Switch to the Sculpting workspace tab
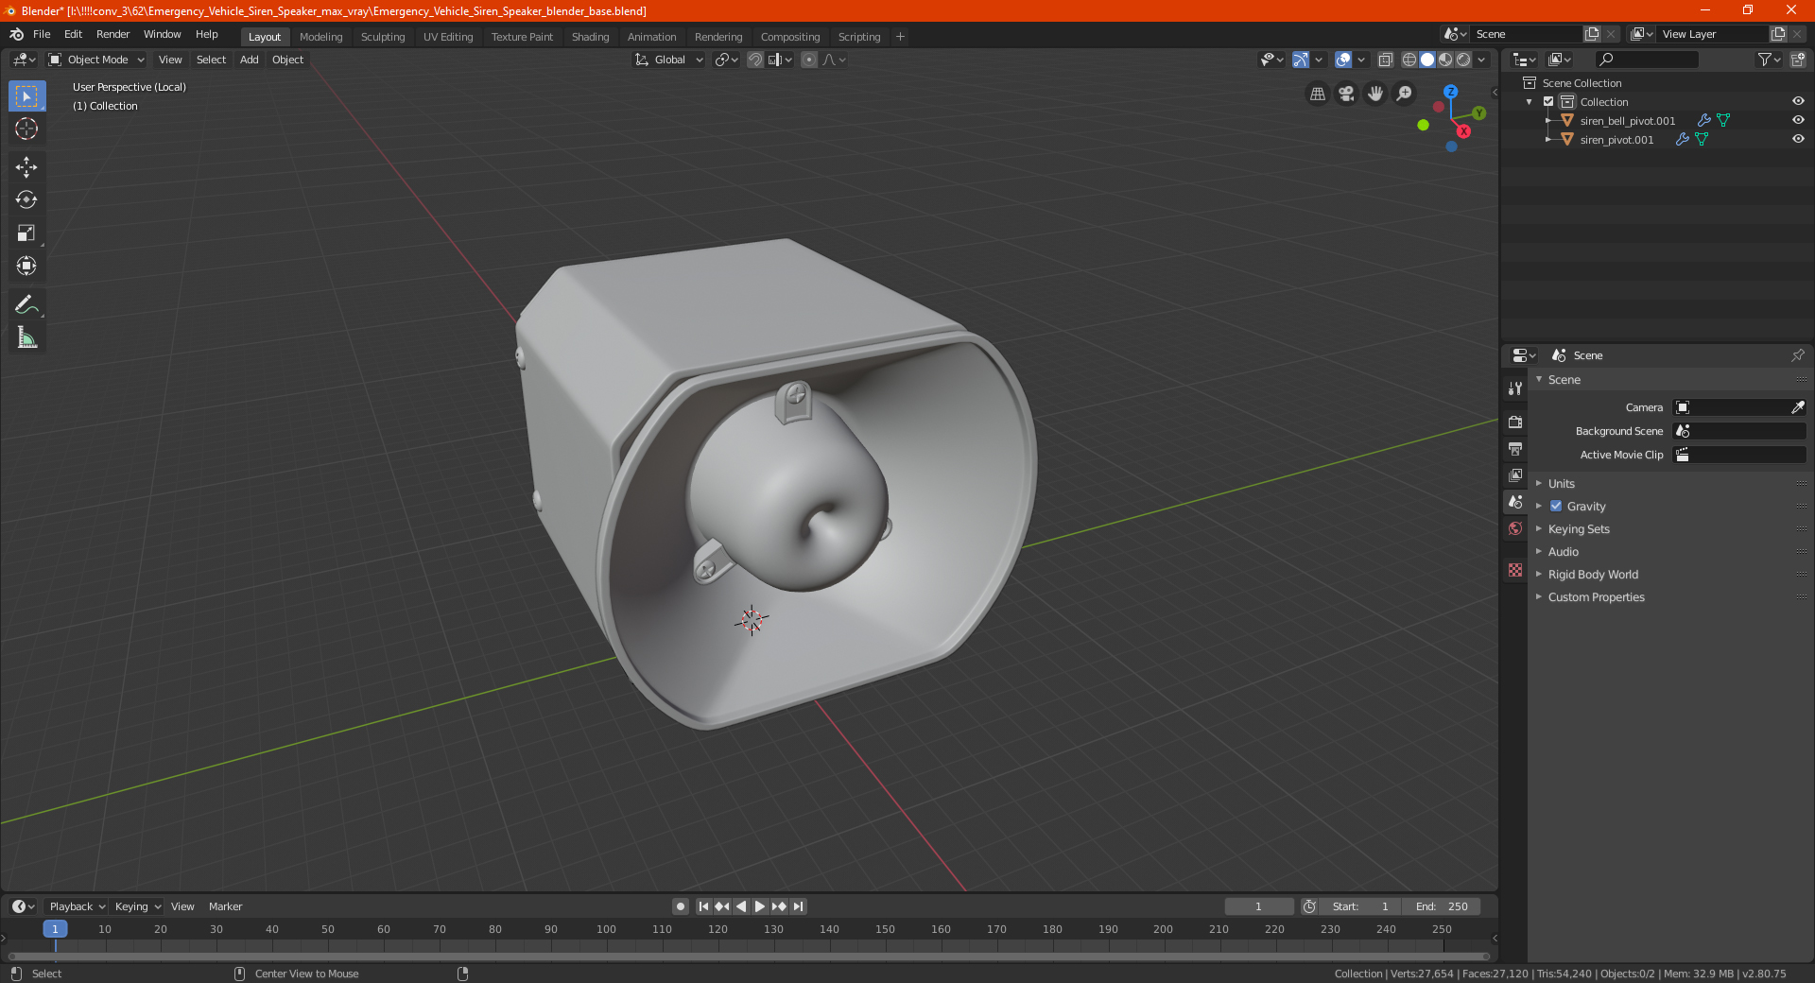 click(383, 37)
